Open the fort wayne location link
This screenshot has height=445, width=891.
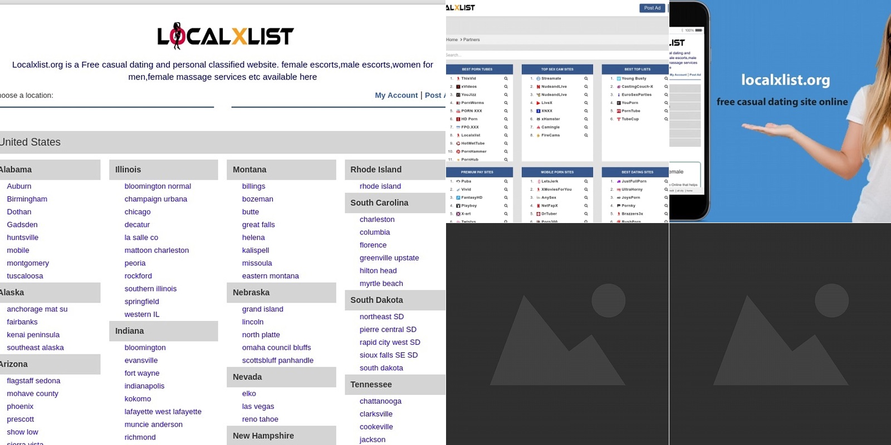click(x=141, y=373)
